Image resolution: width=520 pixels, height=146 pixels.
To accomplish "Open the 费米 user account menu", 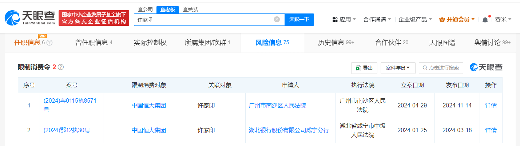I will pyautogui.click(x=503, y=20).
